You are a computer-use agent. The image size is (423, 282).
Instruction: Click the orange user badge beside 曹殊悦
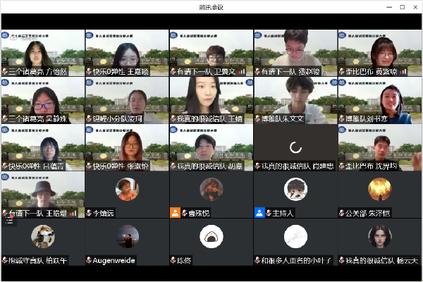pyautogui.click(x=175, y=212)
